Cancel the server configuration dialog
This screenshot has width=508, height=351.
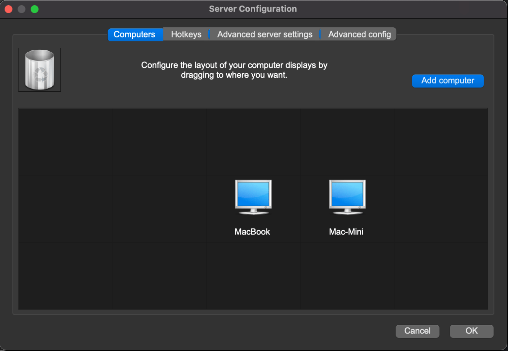(x=417, y=331)
